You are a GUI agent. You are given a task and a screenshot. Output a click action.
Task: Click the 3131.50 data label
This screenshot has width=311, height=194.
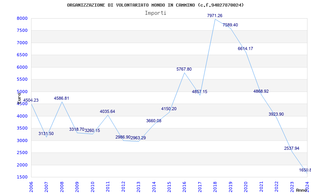(x=46, y=133)
